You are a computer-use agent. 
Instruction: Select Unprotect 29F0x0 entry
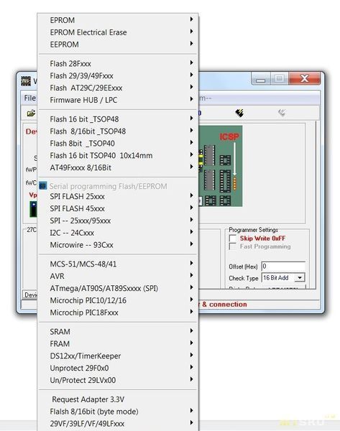(118, 368)
